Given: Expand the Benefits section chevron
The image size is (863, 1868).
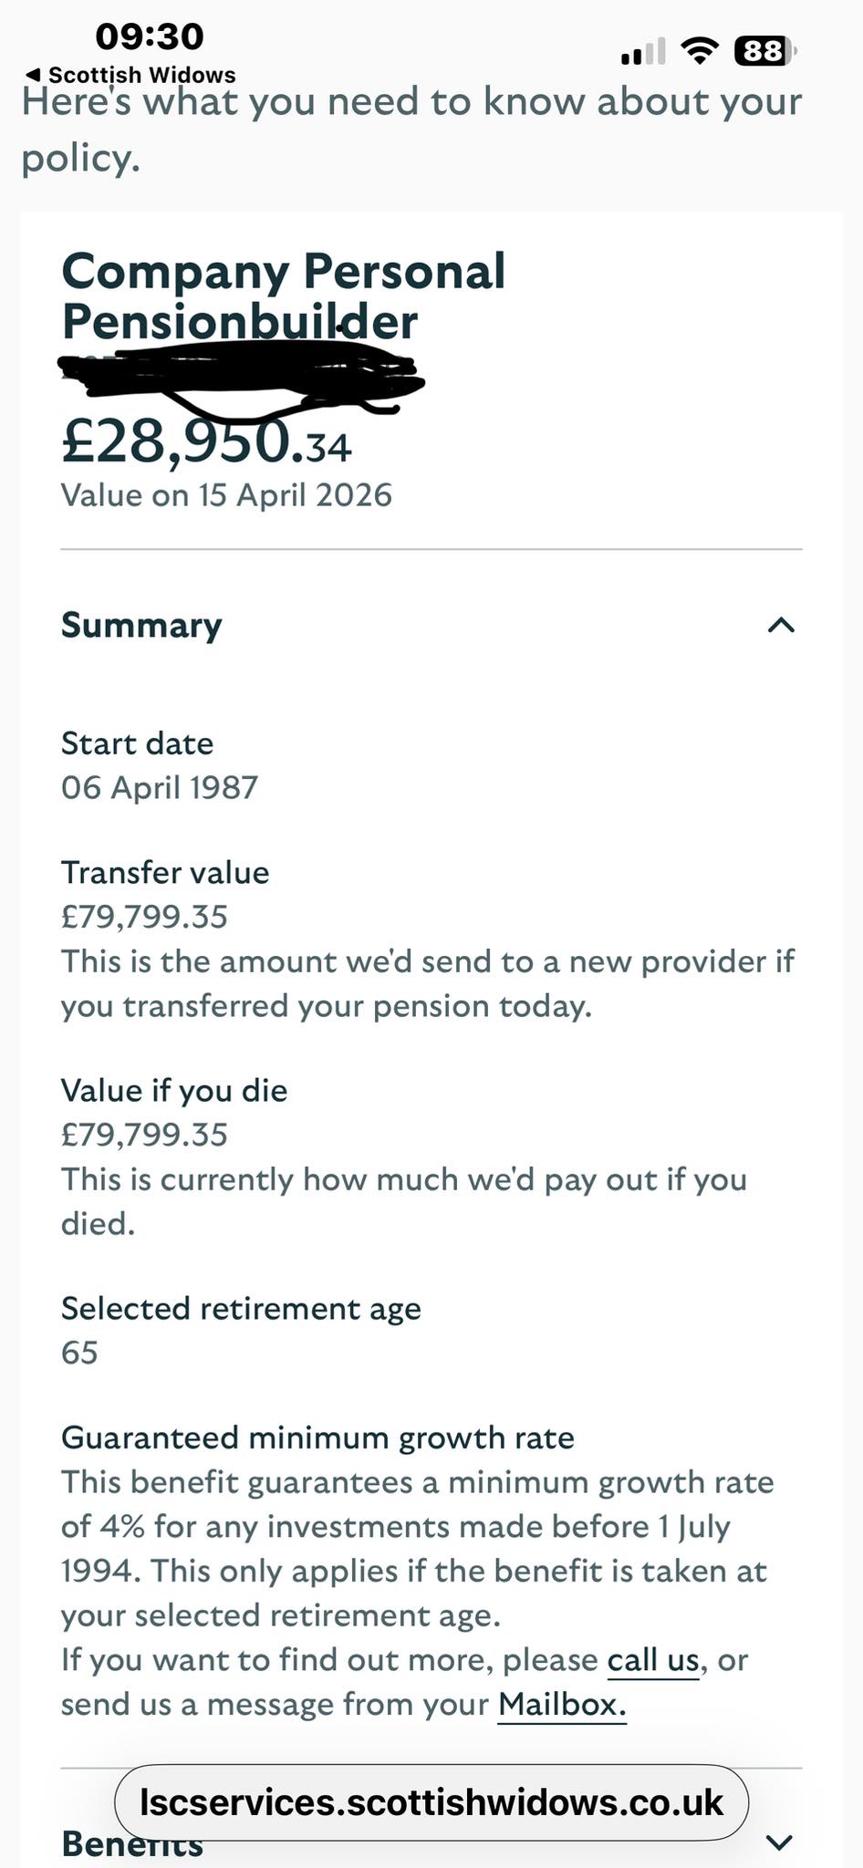Looking at the screenshot, I should coord(779,1842).
